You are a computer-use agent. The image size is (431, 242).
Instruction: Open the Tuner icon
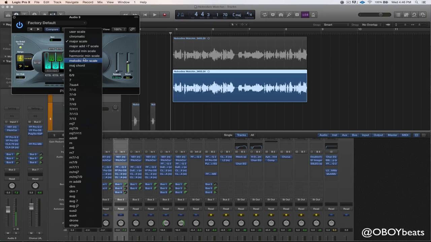click(289, 15)
